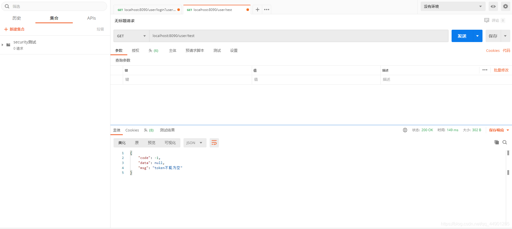Click unsaved dot on user/test tab
The image size is (512, 229).
pyautogui.click(x=248, y=10)
